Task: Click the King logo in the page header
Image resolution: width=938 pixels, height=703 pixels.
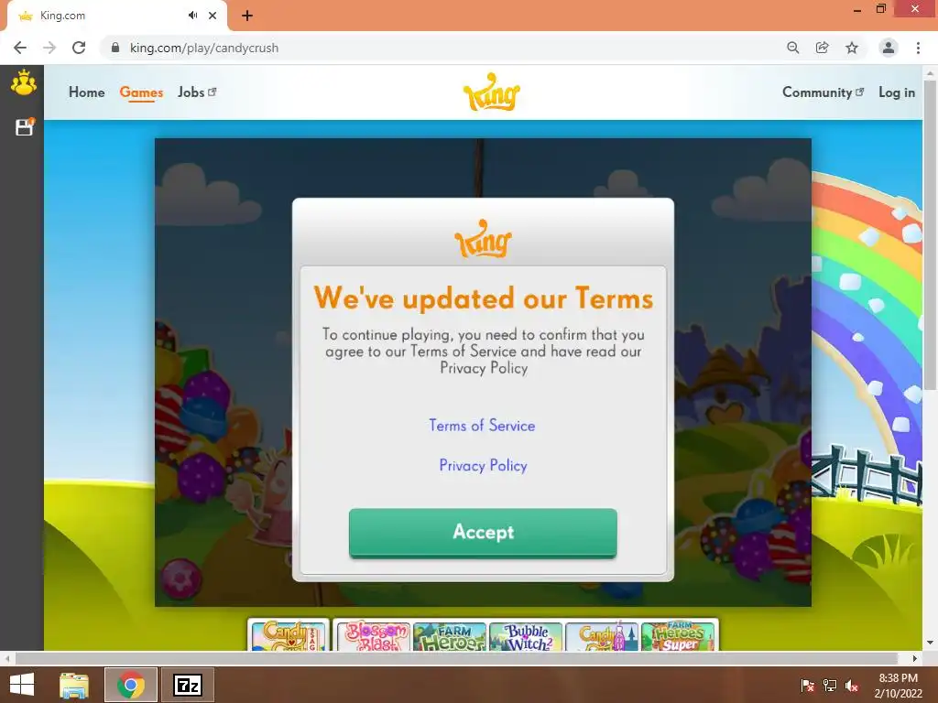Action: (x=491, y=92)
